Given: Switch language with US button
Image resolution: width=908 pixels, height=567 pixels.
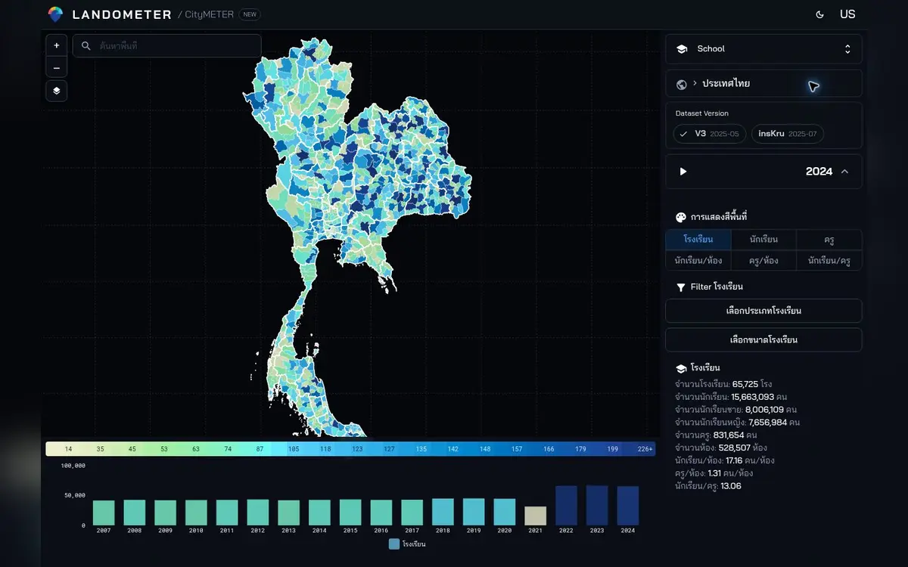Looking at the screenshot, I should (x=847, y=14).
